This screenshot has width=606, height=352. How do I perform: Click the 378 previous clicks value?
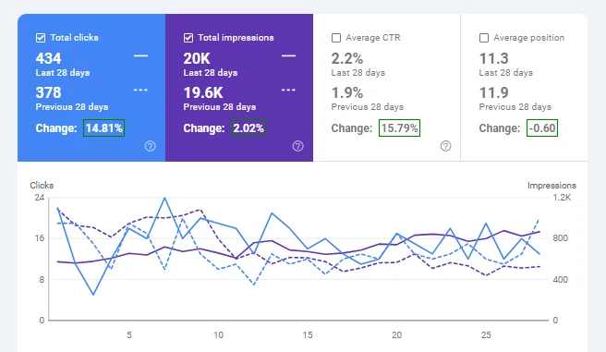[x=48, y=92]
